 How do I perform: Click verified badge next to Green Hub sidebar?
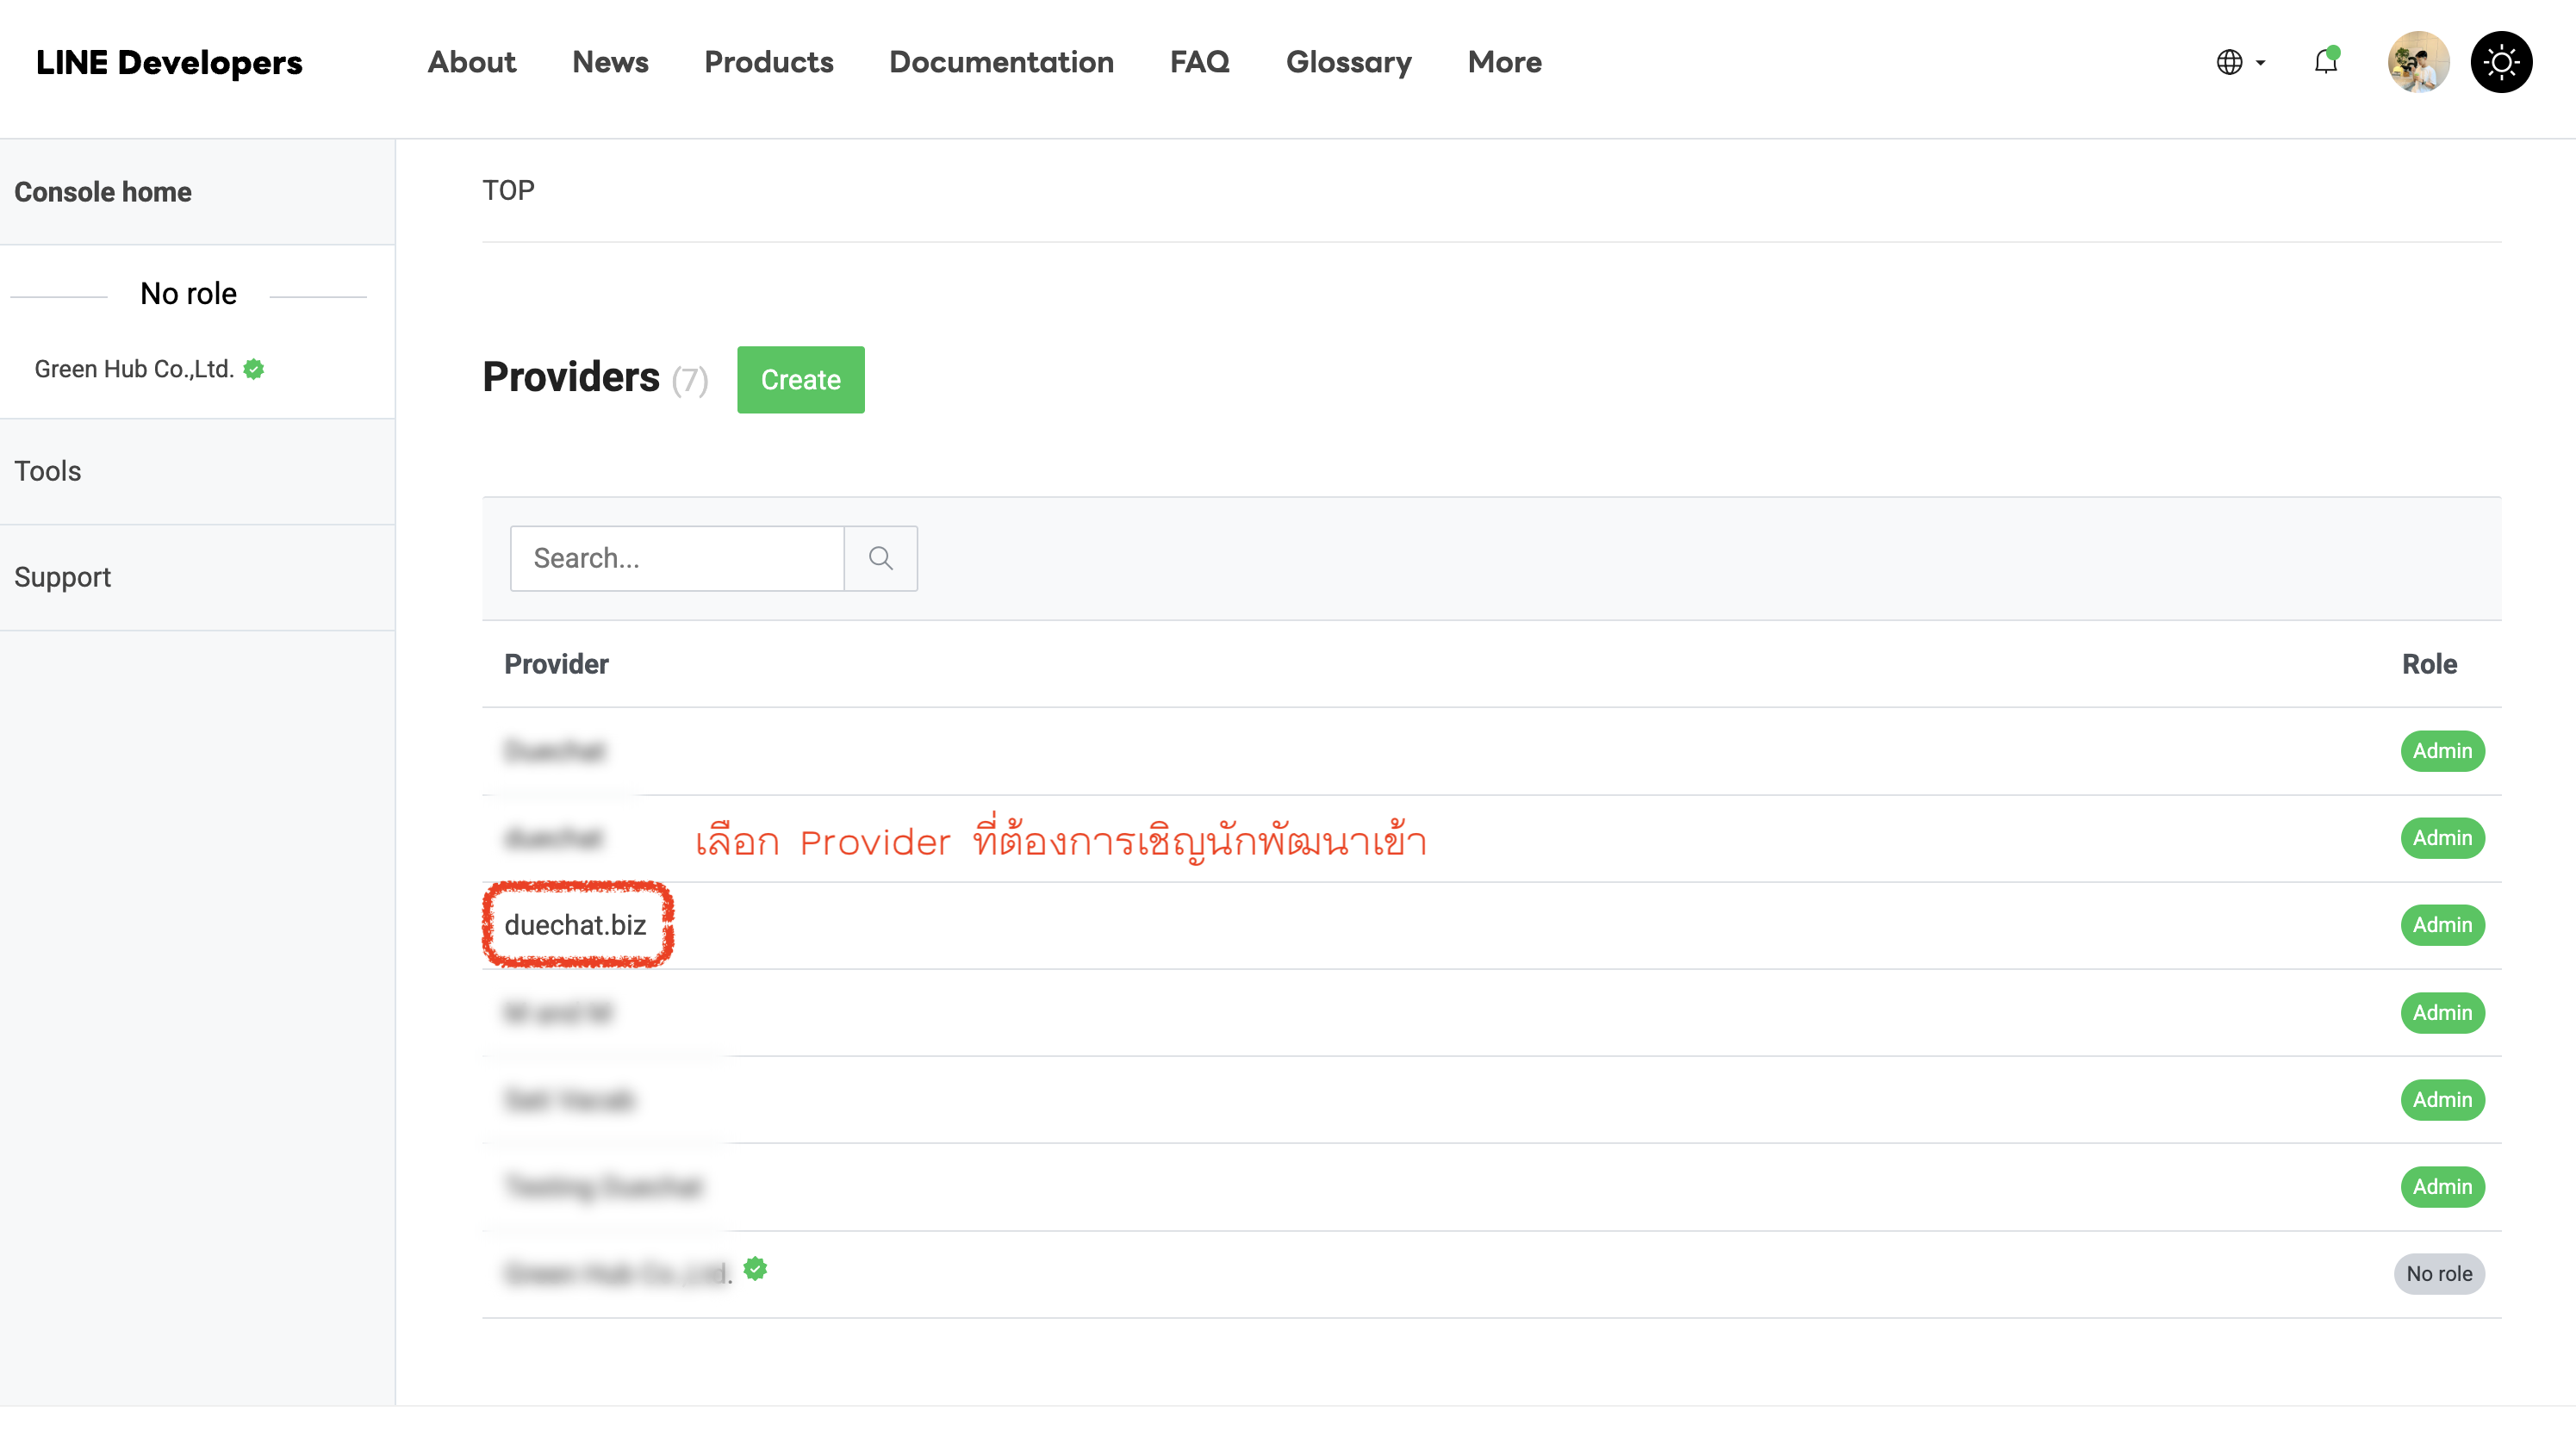(x=254, y=369)
